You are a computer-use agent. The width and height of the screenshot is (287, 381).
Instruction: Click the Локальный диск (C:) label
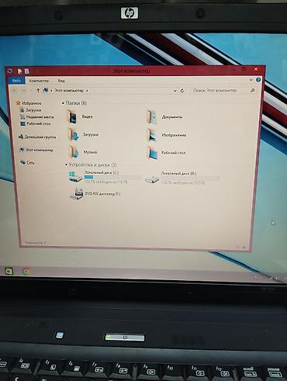[x=102, y=172]
